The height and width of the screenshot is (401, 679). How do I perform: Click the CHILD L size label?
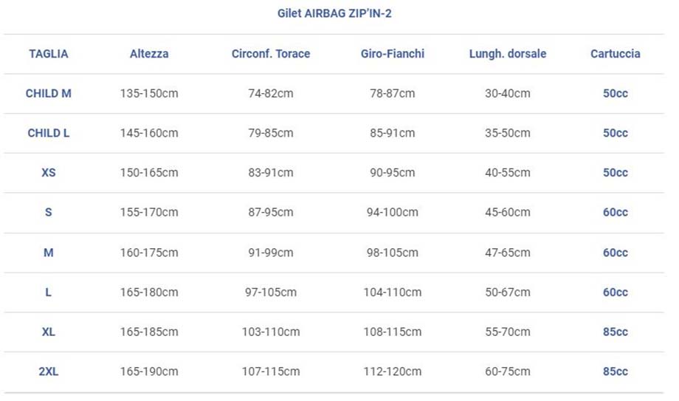[x=49, y=133]
